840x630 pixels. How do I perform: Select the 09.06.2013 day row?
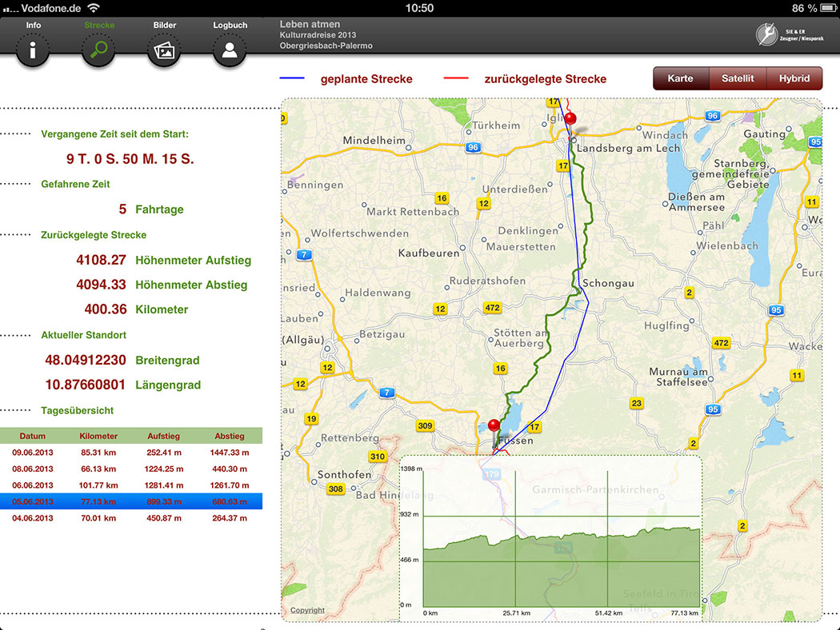pos(131,453)
